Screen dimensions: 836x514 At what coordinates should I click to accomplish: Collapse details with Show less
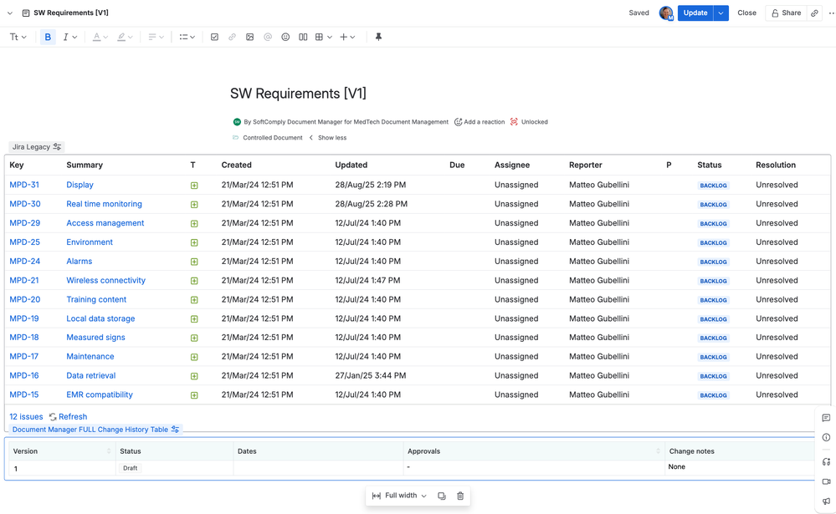pos(328,138)
